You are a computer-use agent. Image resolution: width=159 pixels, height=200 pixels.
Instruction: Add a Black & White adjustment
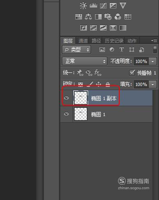click(98, 17)
